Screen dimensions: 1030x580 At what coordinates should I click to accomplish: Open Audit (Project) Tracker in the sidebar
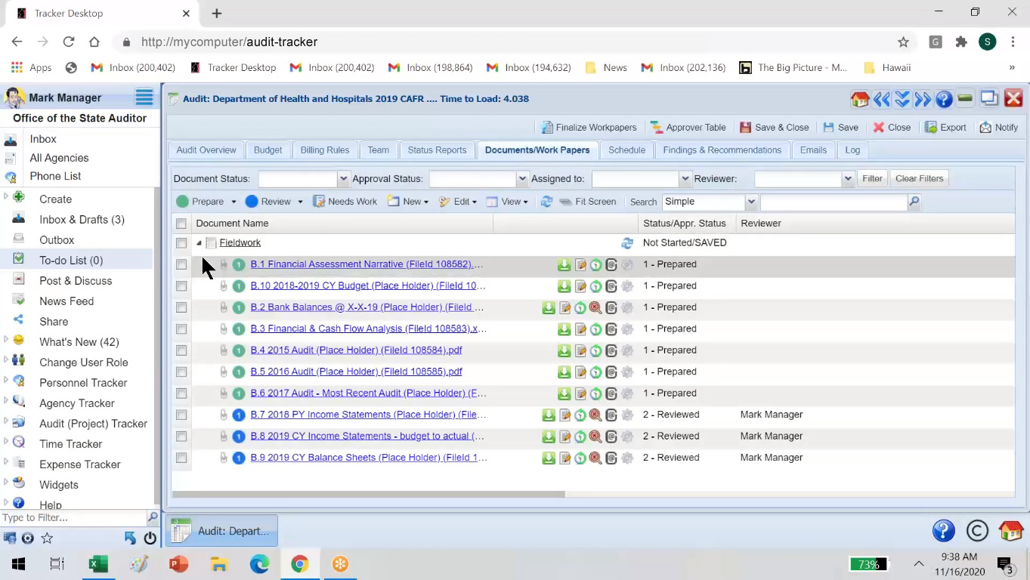coord(93,424)
